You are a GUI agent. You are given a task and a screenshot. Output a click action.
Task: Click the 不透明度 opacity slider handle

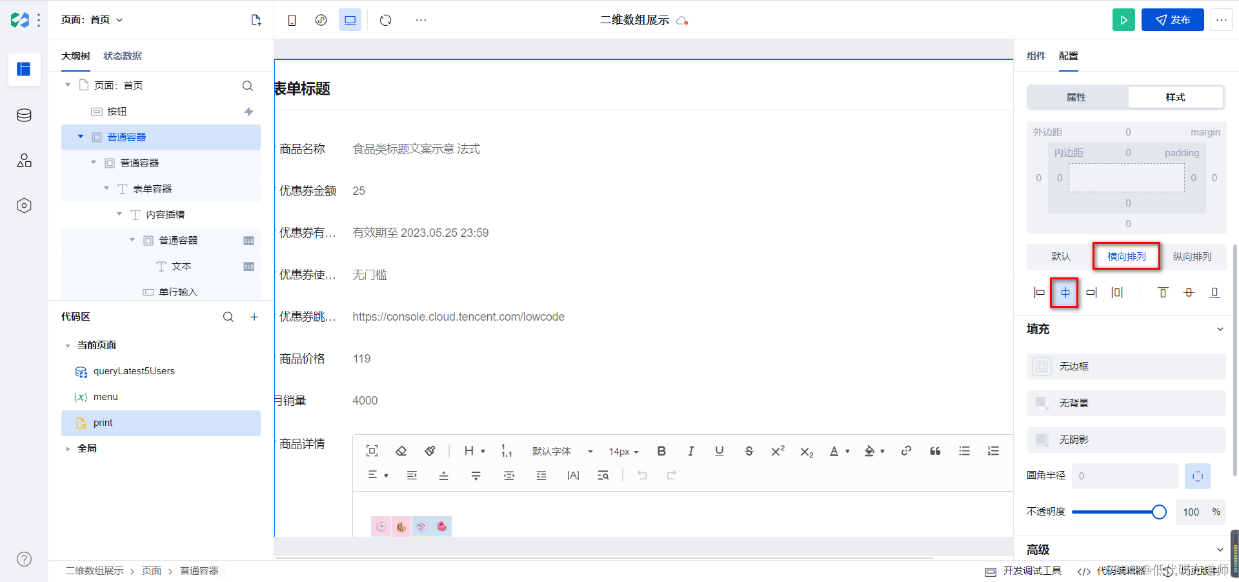[x=1159, y=512]
